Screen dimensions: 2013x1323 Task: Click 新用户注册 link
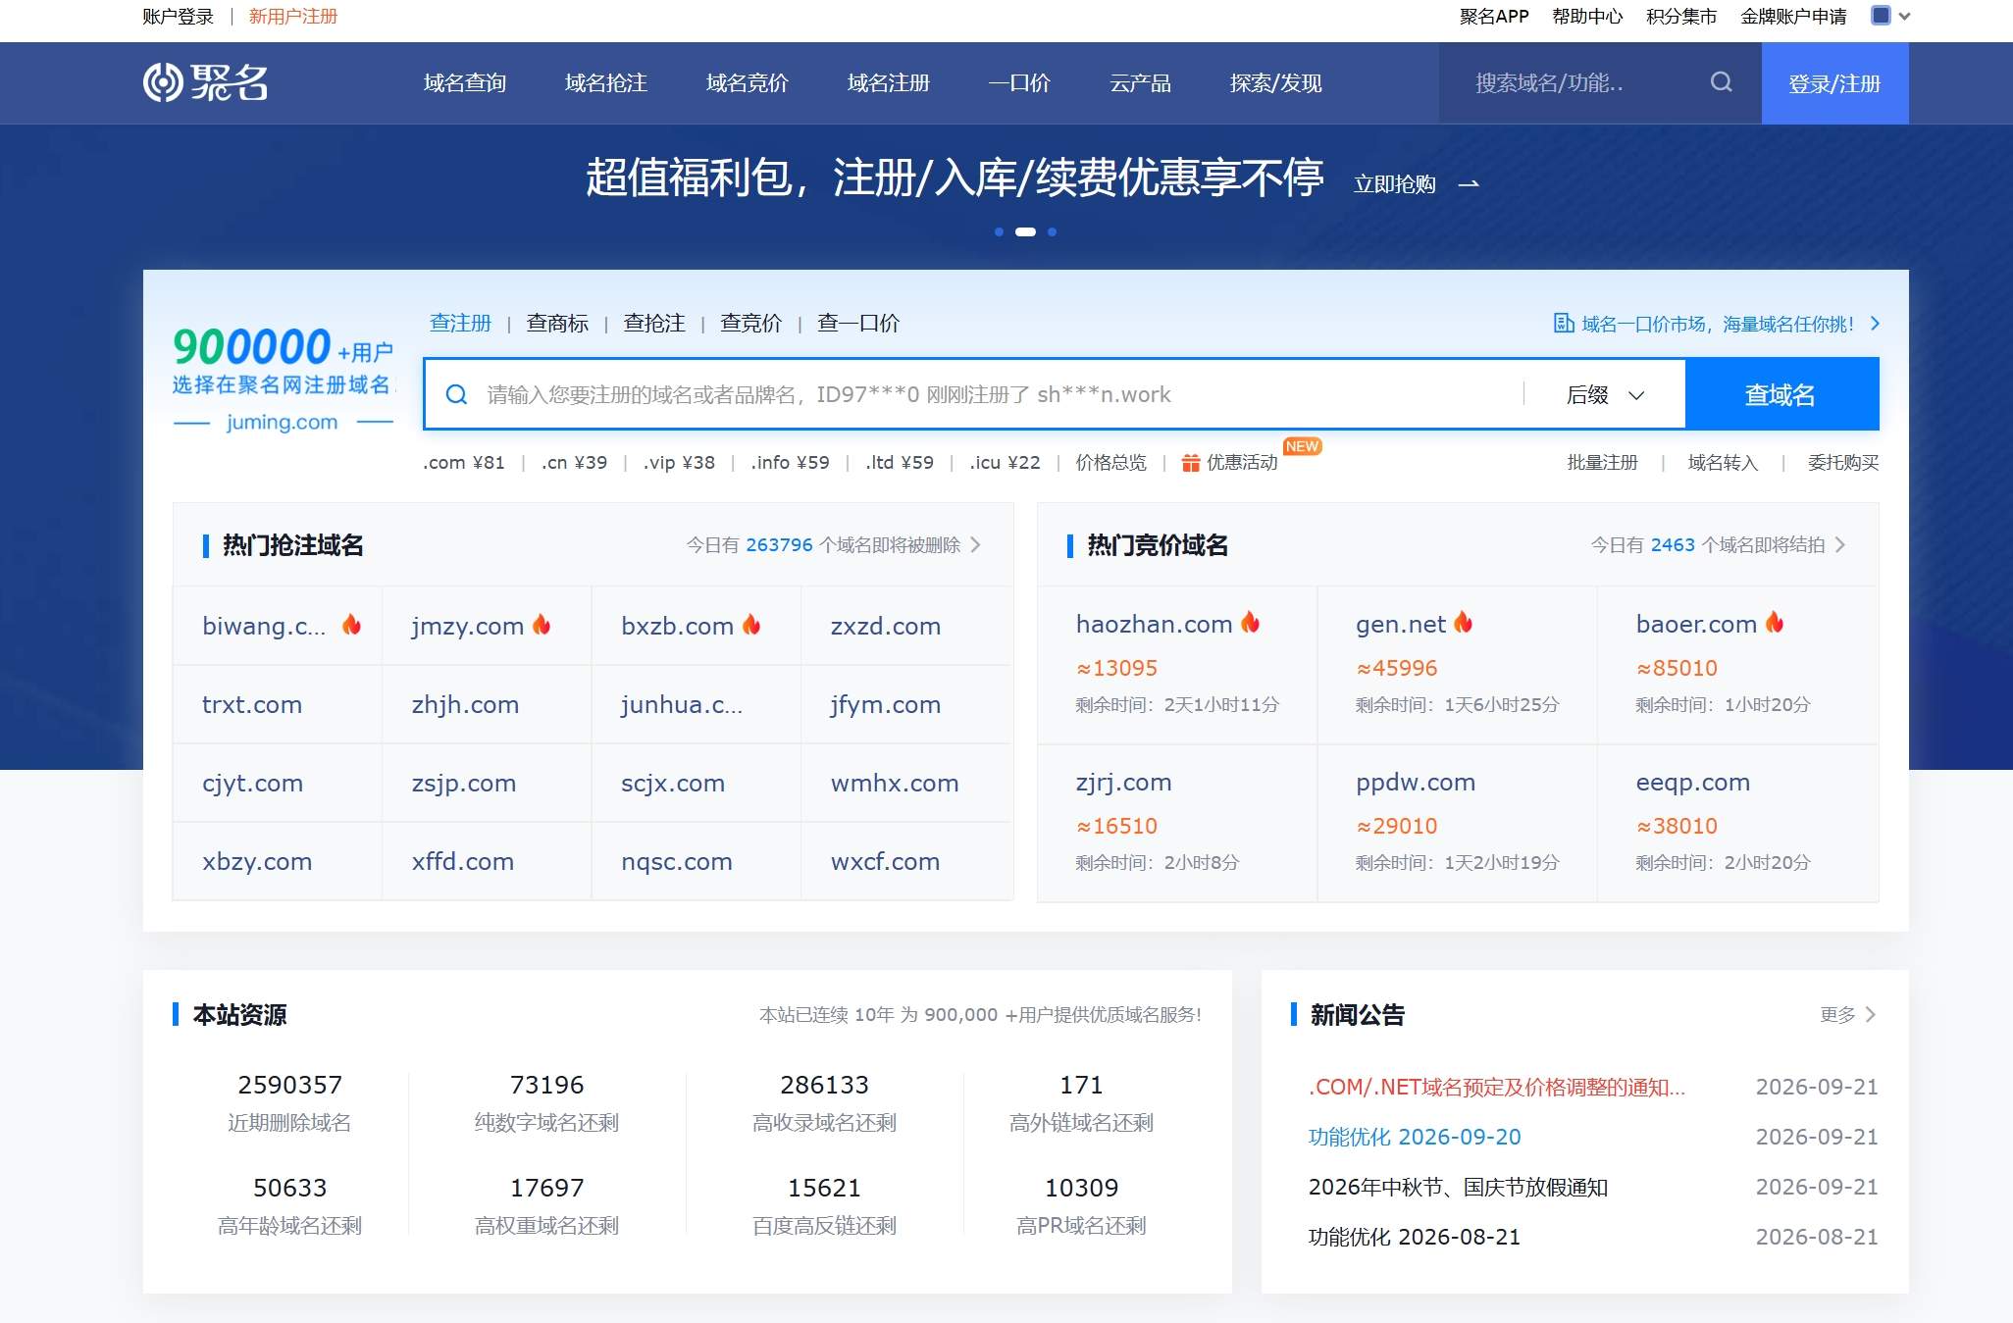point(293,16)
